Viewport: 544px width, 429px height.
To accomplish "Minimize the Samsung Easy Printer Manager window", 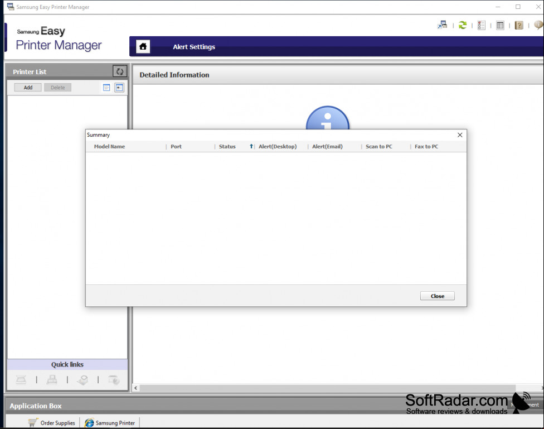I will pyautogui.click(x=498, y=7).
